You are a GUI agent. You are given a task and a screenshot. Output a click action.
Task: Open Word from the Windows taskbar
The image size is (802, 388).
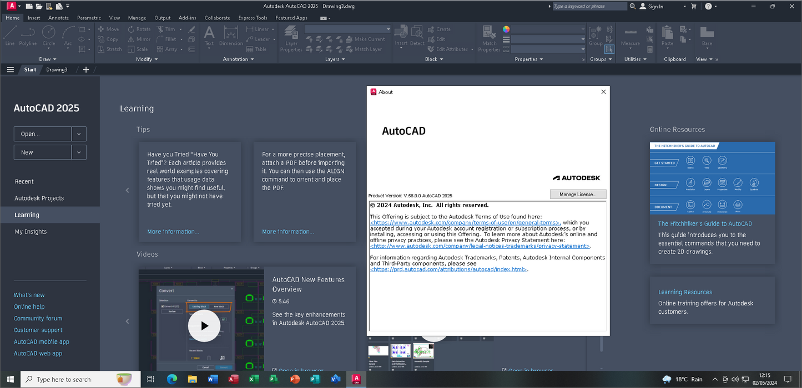tap(213, 379)
